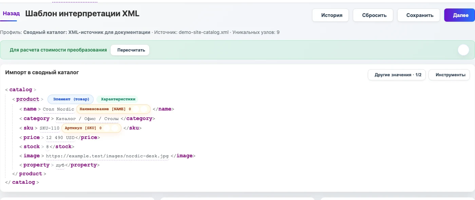The width and height of the screenshot is (475, 200).
Task: Select the opening image tag
Action: tap(32, 156)
